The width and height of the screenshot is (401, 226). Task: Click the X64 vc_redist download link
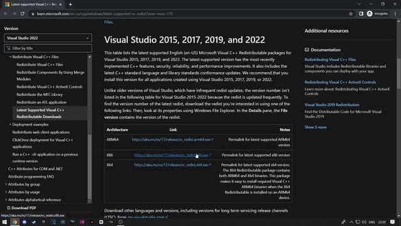(172, 165)
